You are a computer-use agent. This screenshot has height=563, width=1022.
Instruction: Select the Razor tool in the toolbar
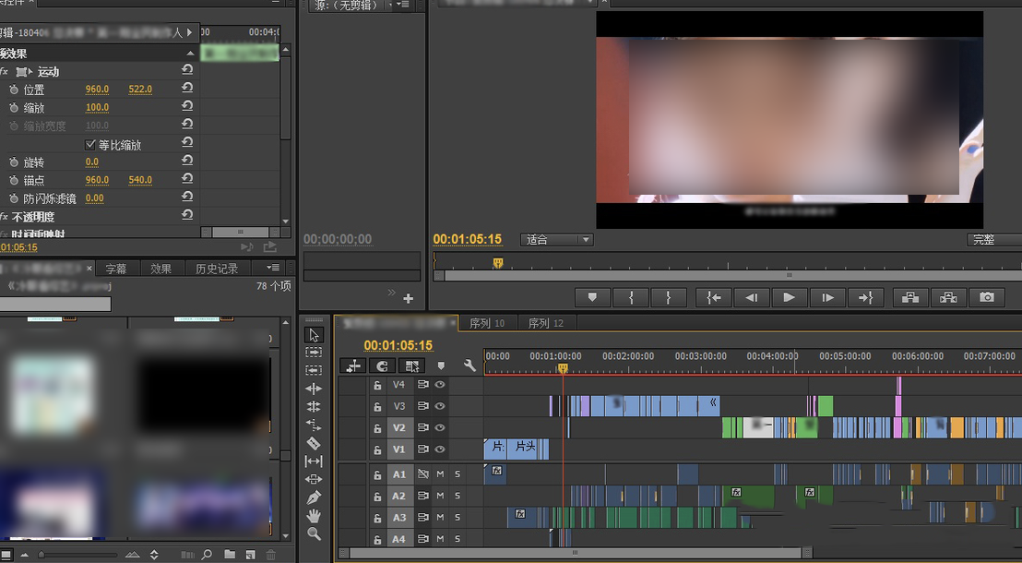tap(314, 443)
